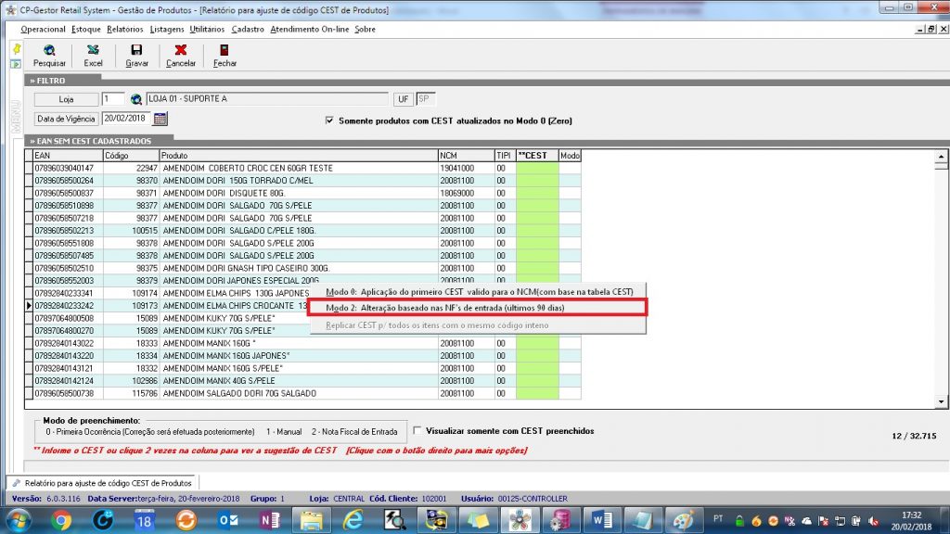
Task: Enable Visualizar somente com CEST preenchidos
Action: 417,430
